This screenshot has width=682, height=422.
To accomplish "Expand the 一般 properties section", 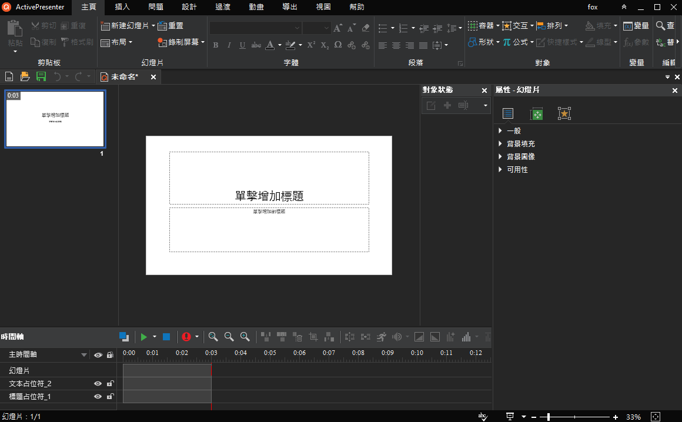I will pos(500,131).
